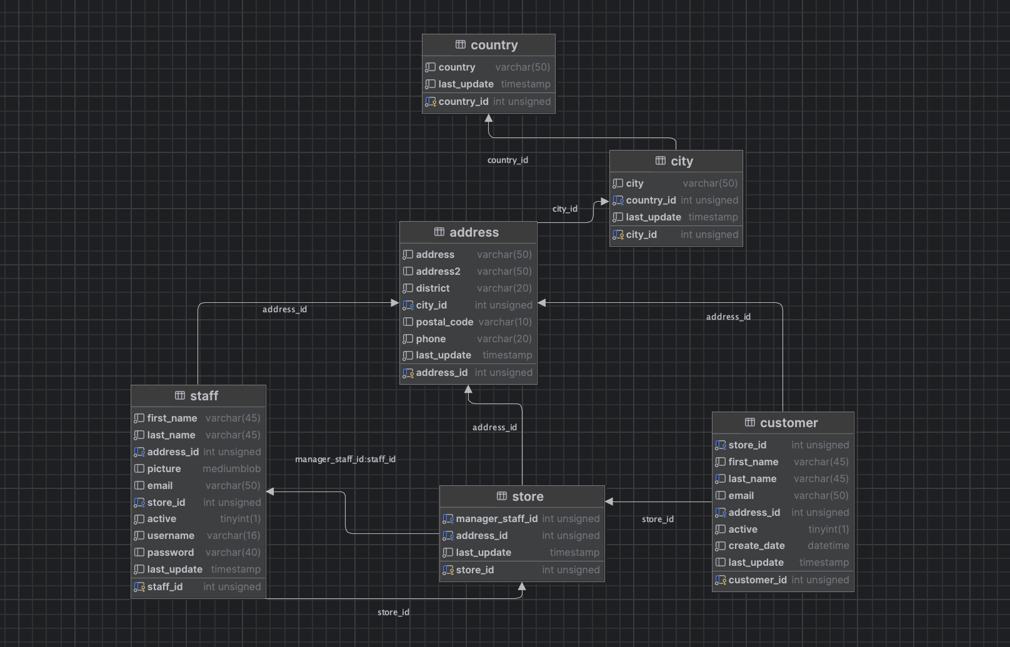Click last_update row in address table
This screenshot has width=1010, height=647.
tap(468, 355)
